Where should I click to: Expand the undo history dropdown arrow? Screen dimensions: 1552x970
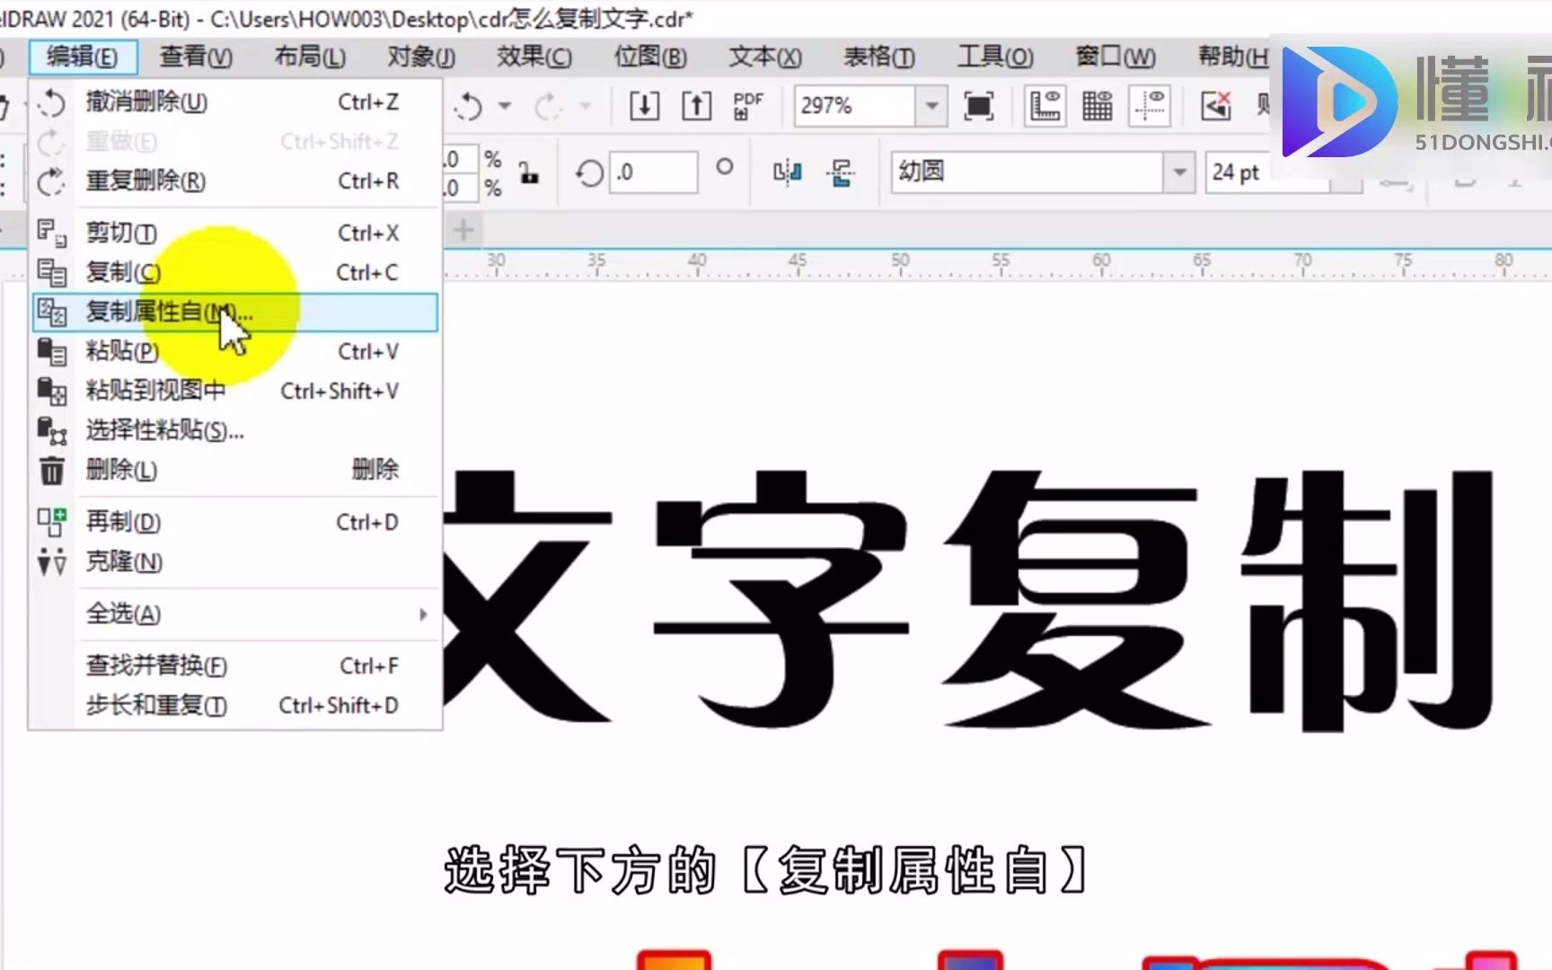(x=505, y=107)
